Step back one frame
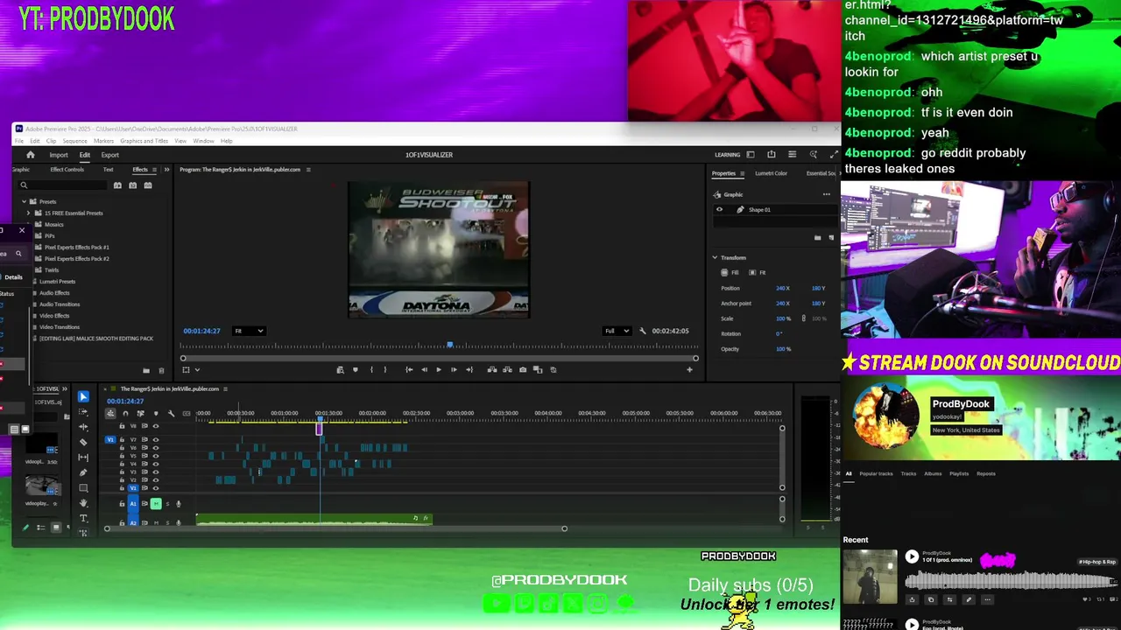This screenshot has width=1121, height=630. 424,369
